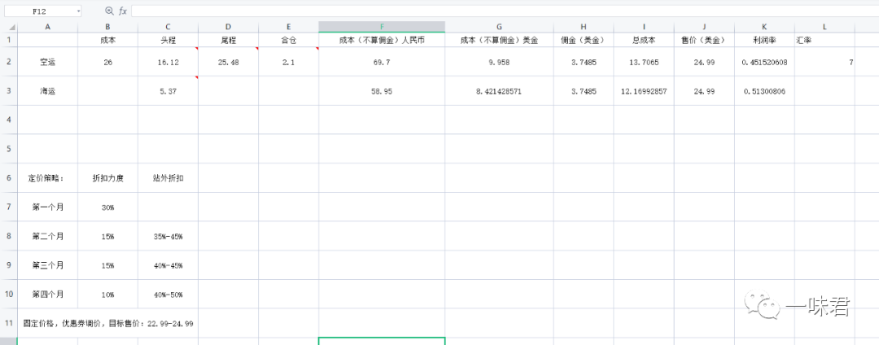Select the highlighted column header F
The image size is (879, 345).
382,27
